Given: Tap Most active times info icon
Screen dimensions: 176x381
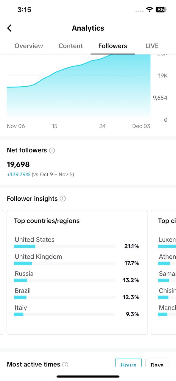Looking at the screenshot, I should [65, 364].
